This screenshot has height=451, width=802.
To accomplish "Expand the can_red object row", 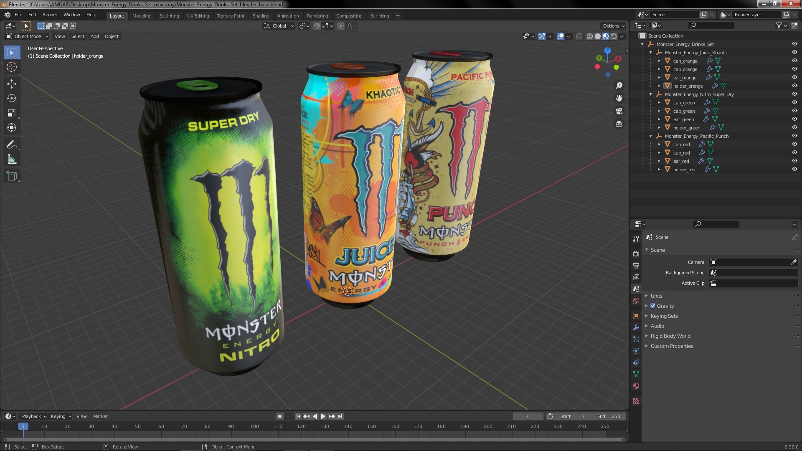I will tap(659, 144).
